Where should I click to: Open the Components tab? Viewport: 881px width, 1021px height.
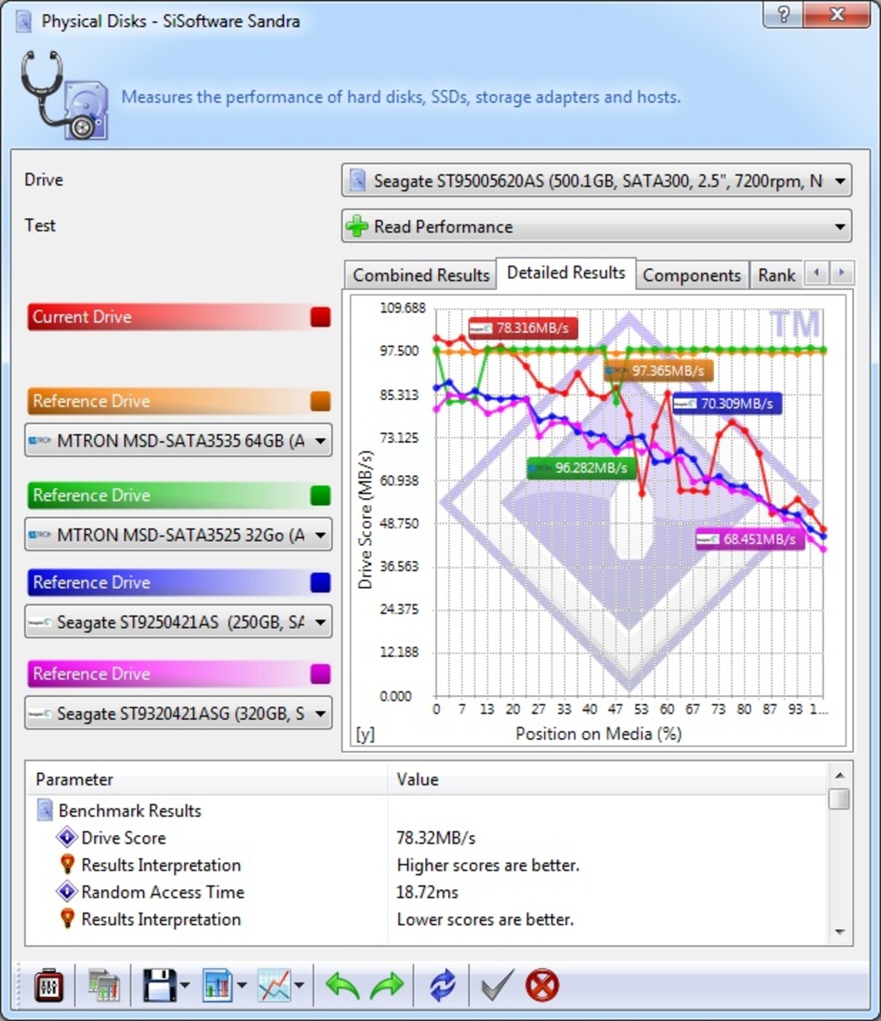click(692, 275)
